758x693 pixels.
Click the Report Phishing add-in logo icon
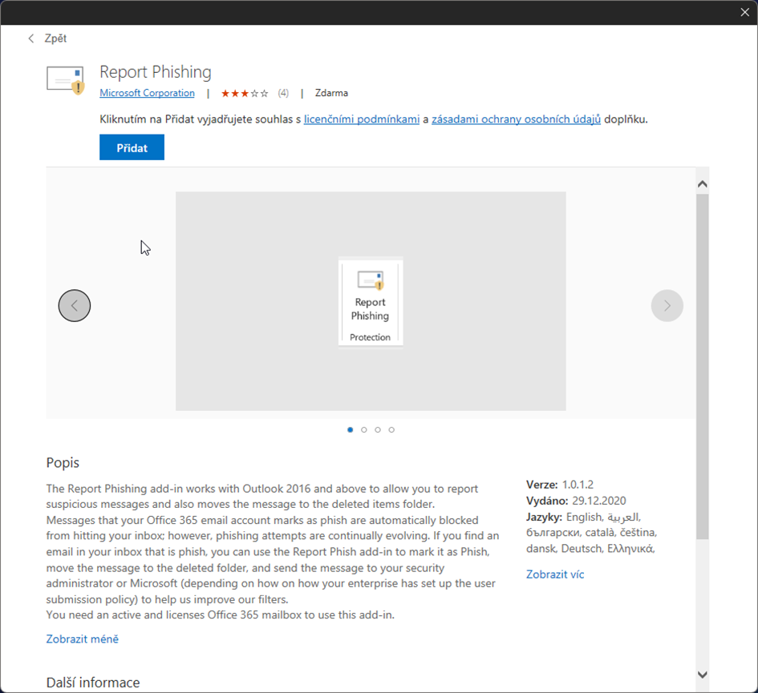pos(65,80)
